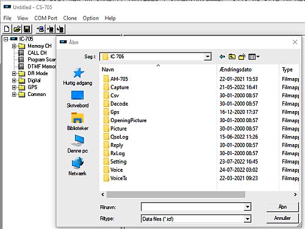The width and height of the screenshot is (305, 229).
Task: Expand the DR Mode tree node
Action: tap(14, 73)
